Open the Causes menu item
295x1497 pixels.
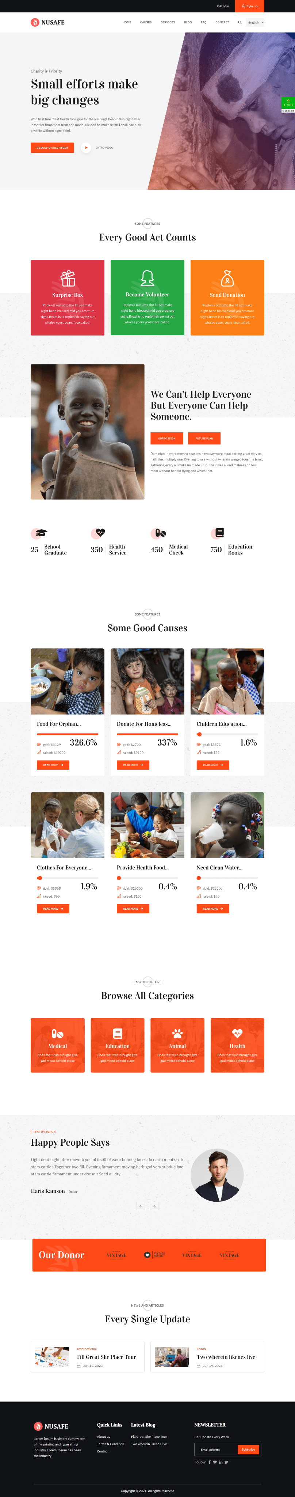pyautogui.click(x=146, y=23)
